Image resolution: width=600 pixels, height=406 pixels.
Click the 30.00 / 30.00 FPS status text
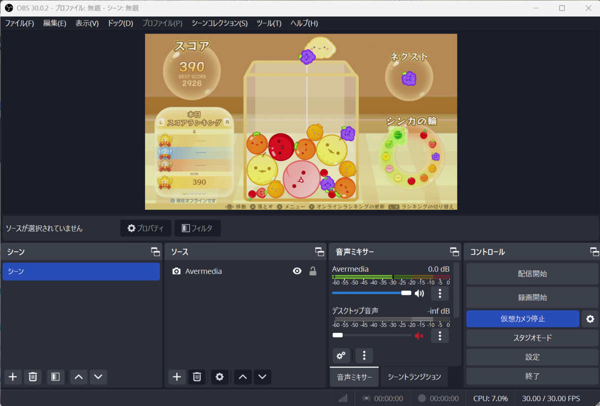tap(551, 398)
